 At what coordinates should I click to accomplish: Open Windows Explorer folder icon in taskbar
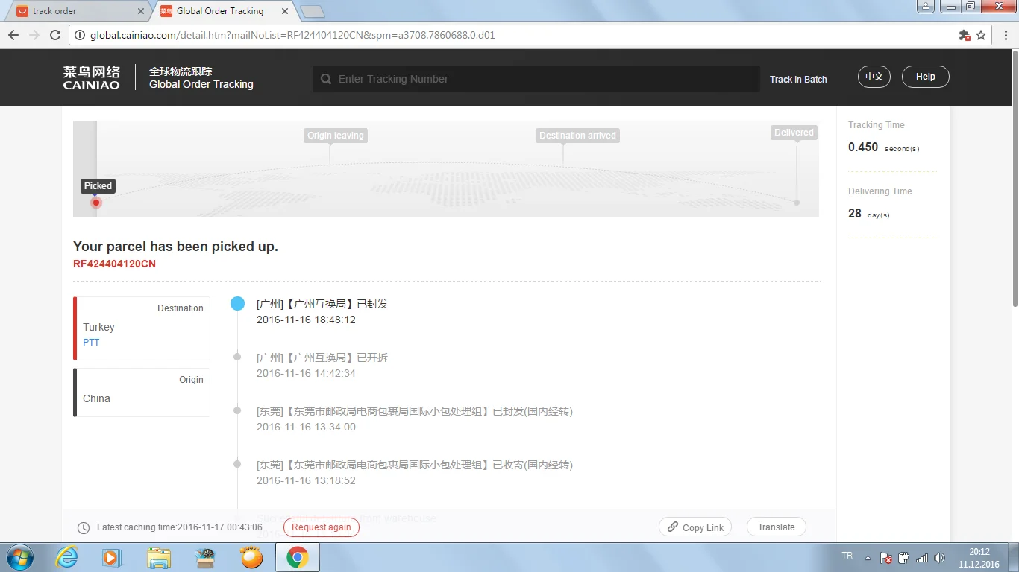click(158, 557)
